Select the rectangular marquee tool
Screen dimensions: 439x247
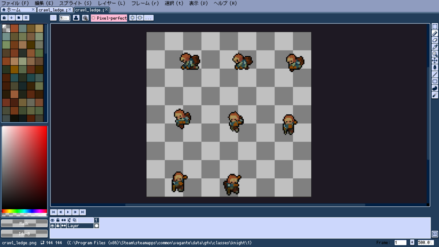coord(435,26)
